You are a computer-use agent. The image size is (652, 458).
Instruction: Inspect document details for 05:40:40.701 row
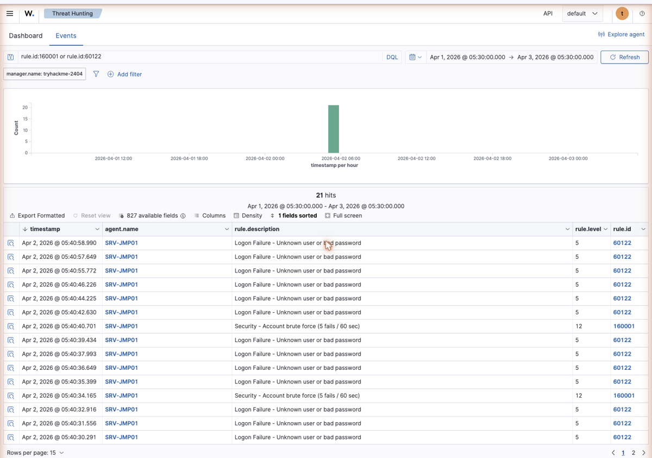coord(11,326)
